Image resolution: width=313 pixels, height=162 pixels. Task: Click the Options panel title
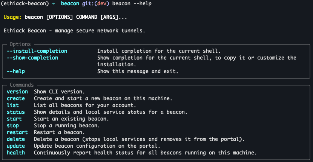20,44
